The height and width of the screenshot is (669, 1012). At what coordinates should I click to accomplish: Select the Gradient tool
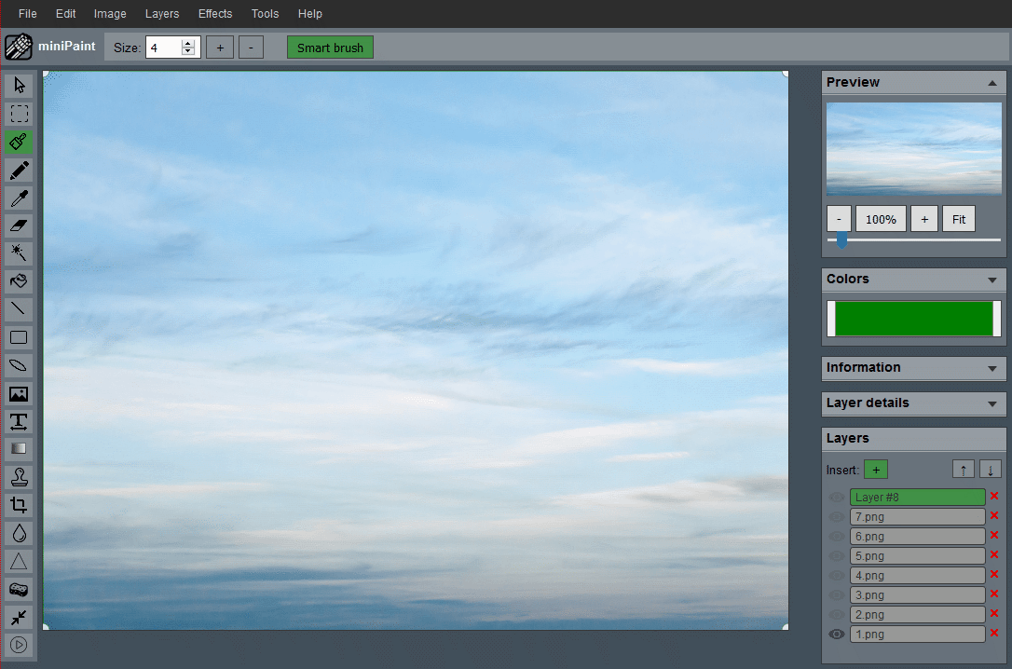pyautogui.click(x=19, y=449)
